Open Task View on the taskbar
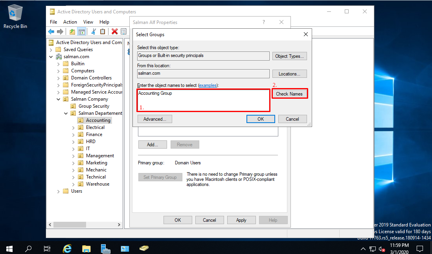Screen dimensions: 432x254 [47, 249]
